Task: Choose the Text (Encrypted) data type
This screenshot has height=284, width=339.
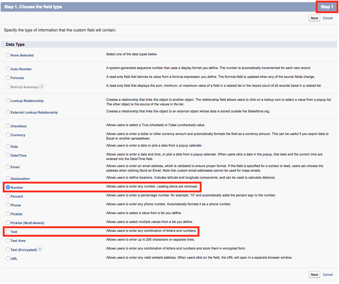Action: [8, 249]
